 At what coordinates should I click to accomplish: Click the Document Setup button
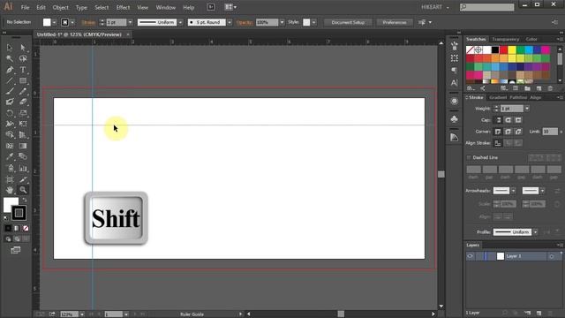(x=348, y=22)
